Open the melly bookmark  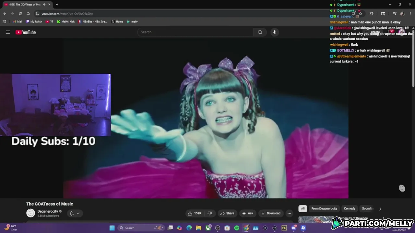coord(132,22)
